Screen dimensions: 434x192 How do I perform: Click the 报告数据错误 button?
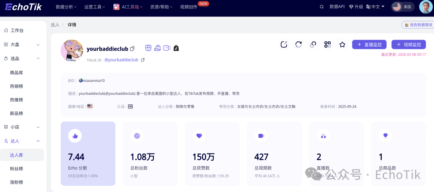(x=418, y=25)
